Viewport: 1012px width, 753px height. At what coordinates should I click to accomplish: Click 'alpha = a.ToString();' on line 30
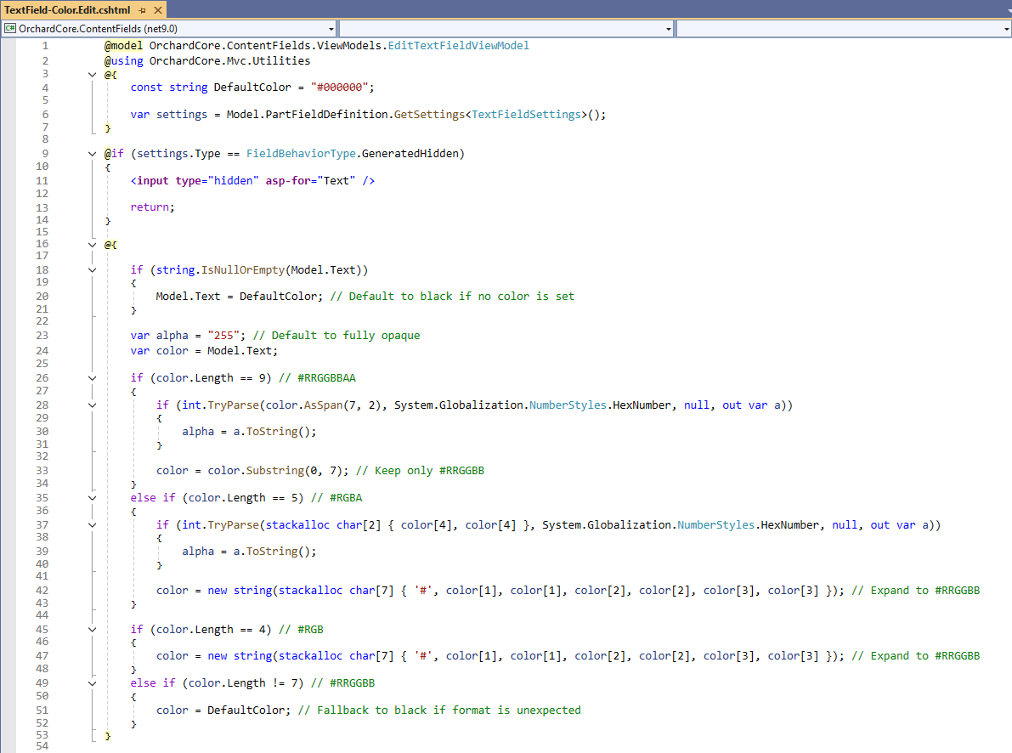249,432
